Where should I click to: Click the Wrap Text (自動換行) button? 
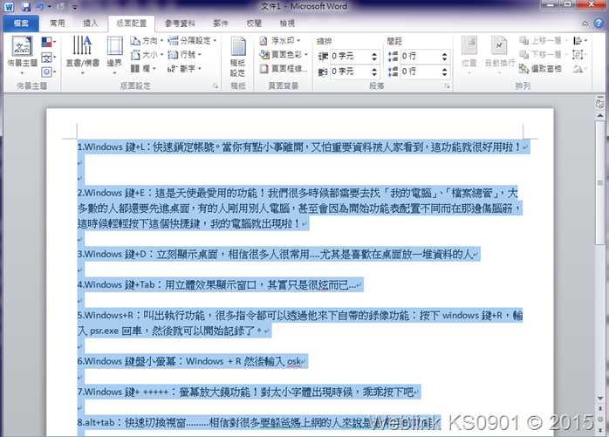click(x=499, y=55)
